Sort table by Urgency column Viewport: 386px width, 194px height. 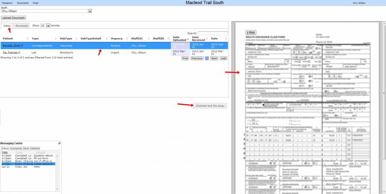(117, 39)
